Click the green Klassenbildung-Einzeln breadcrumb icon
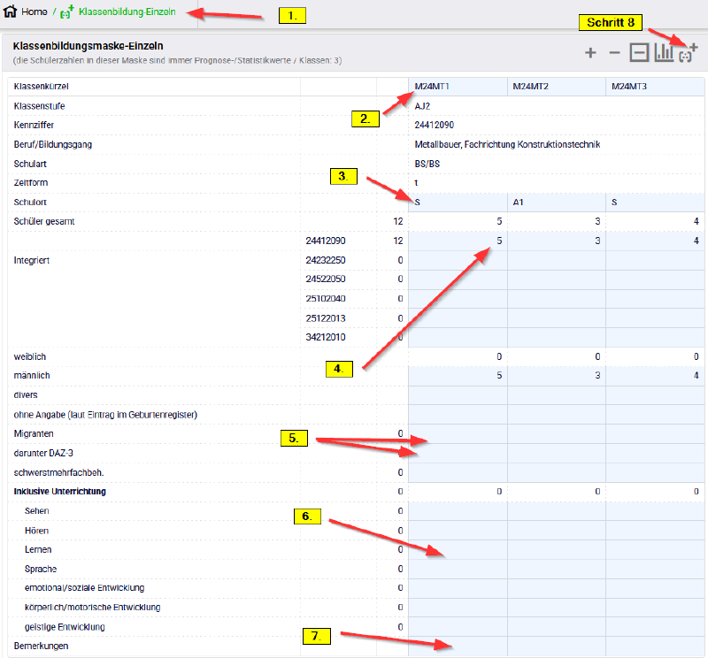The width and height of the screenshot is (708, 658). click(66, 12)
